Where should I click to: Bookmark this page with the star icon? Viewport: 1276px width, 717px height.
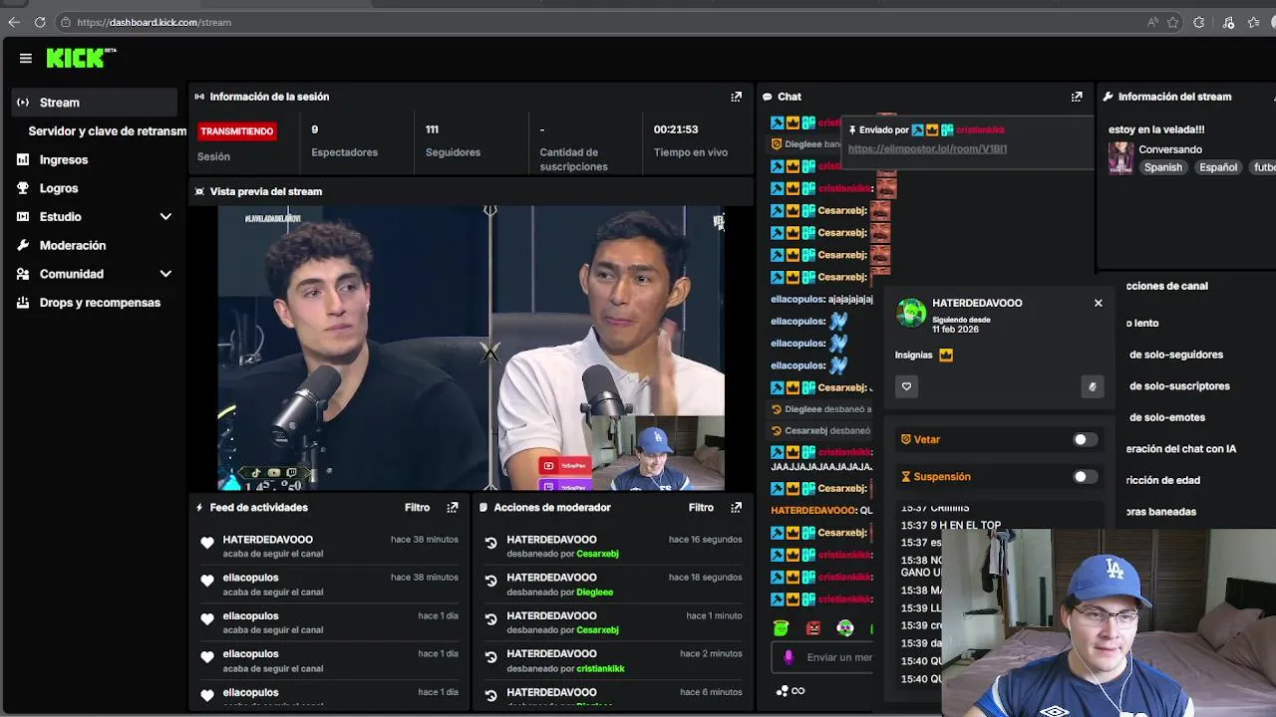1173,22
